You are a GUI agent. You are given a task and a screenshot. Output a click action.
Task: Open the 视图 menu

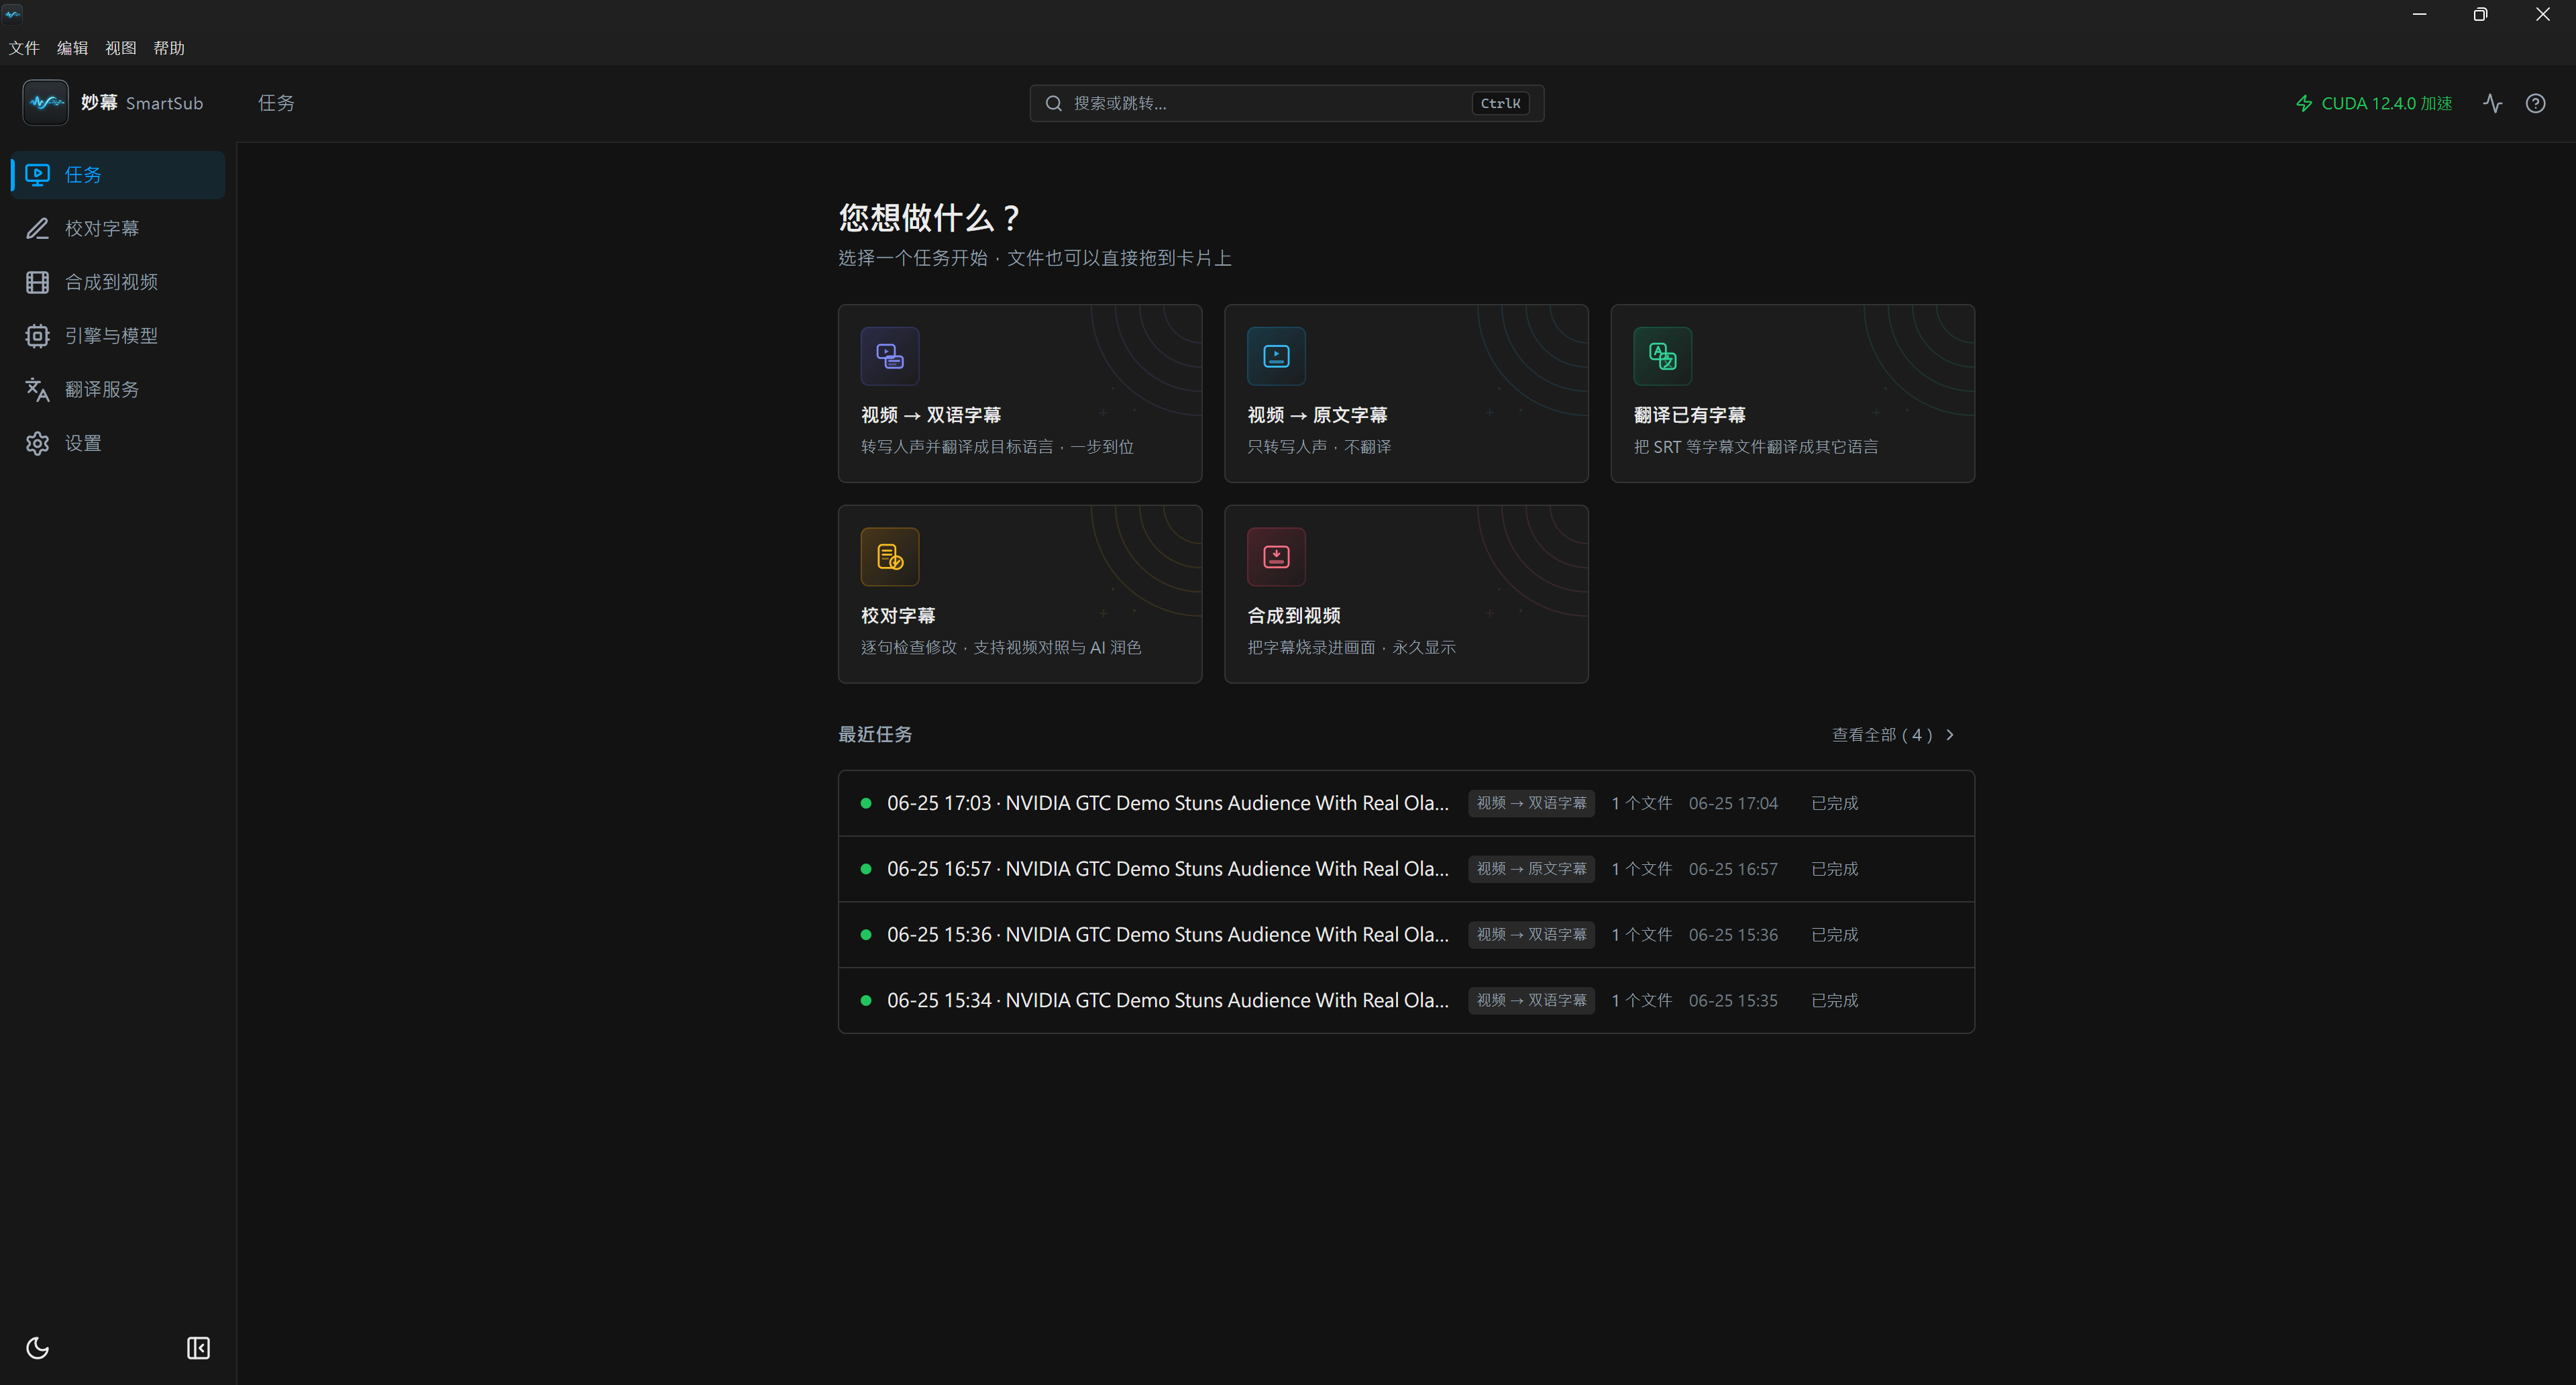121,48
